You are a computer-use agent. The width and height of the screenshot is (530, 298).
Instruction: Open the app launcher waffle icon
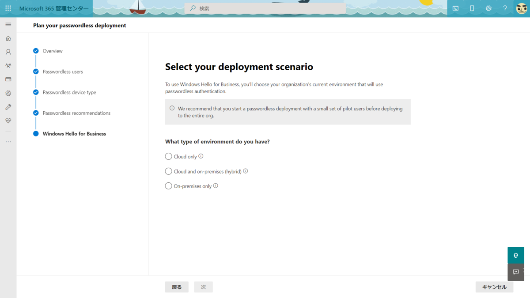coord(8,8)
